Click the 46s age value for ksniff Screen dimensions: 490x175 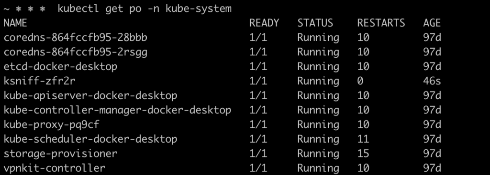pyautogui.click(x=432, y=81)
